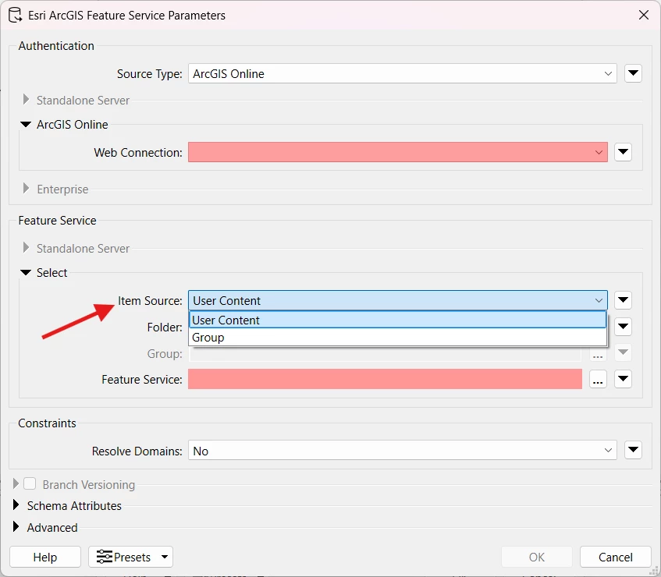Expand the Enterprise section
This screenshot has height=577, width=661.
tap(26, 189)
